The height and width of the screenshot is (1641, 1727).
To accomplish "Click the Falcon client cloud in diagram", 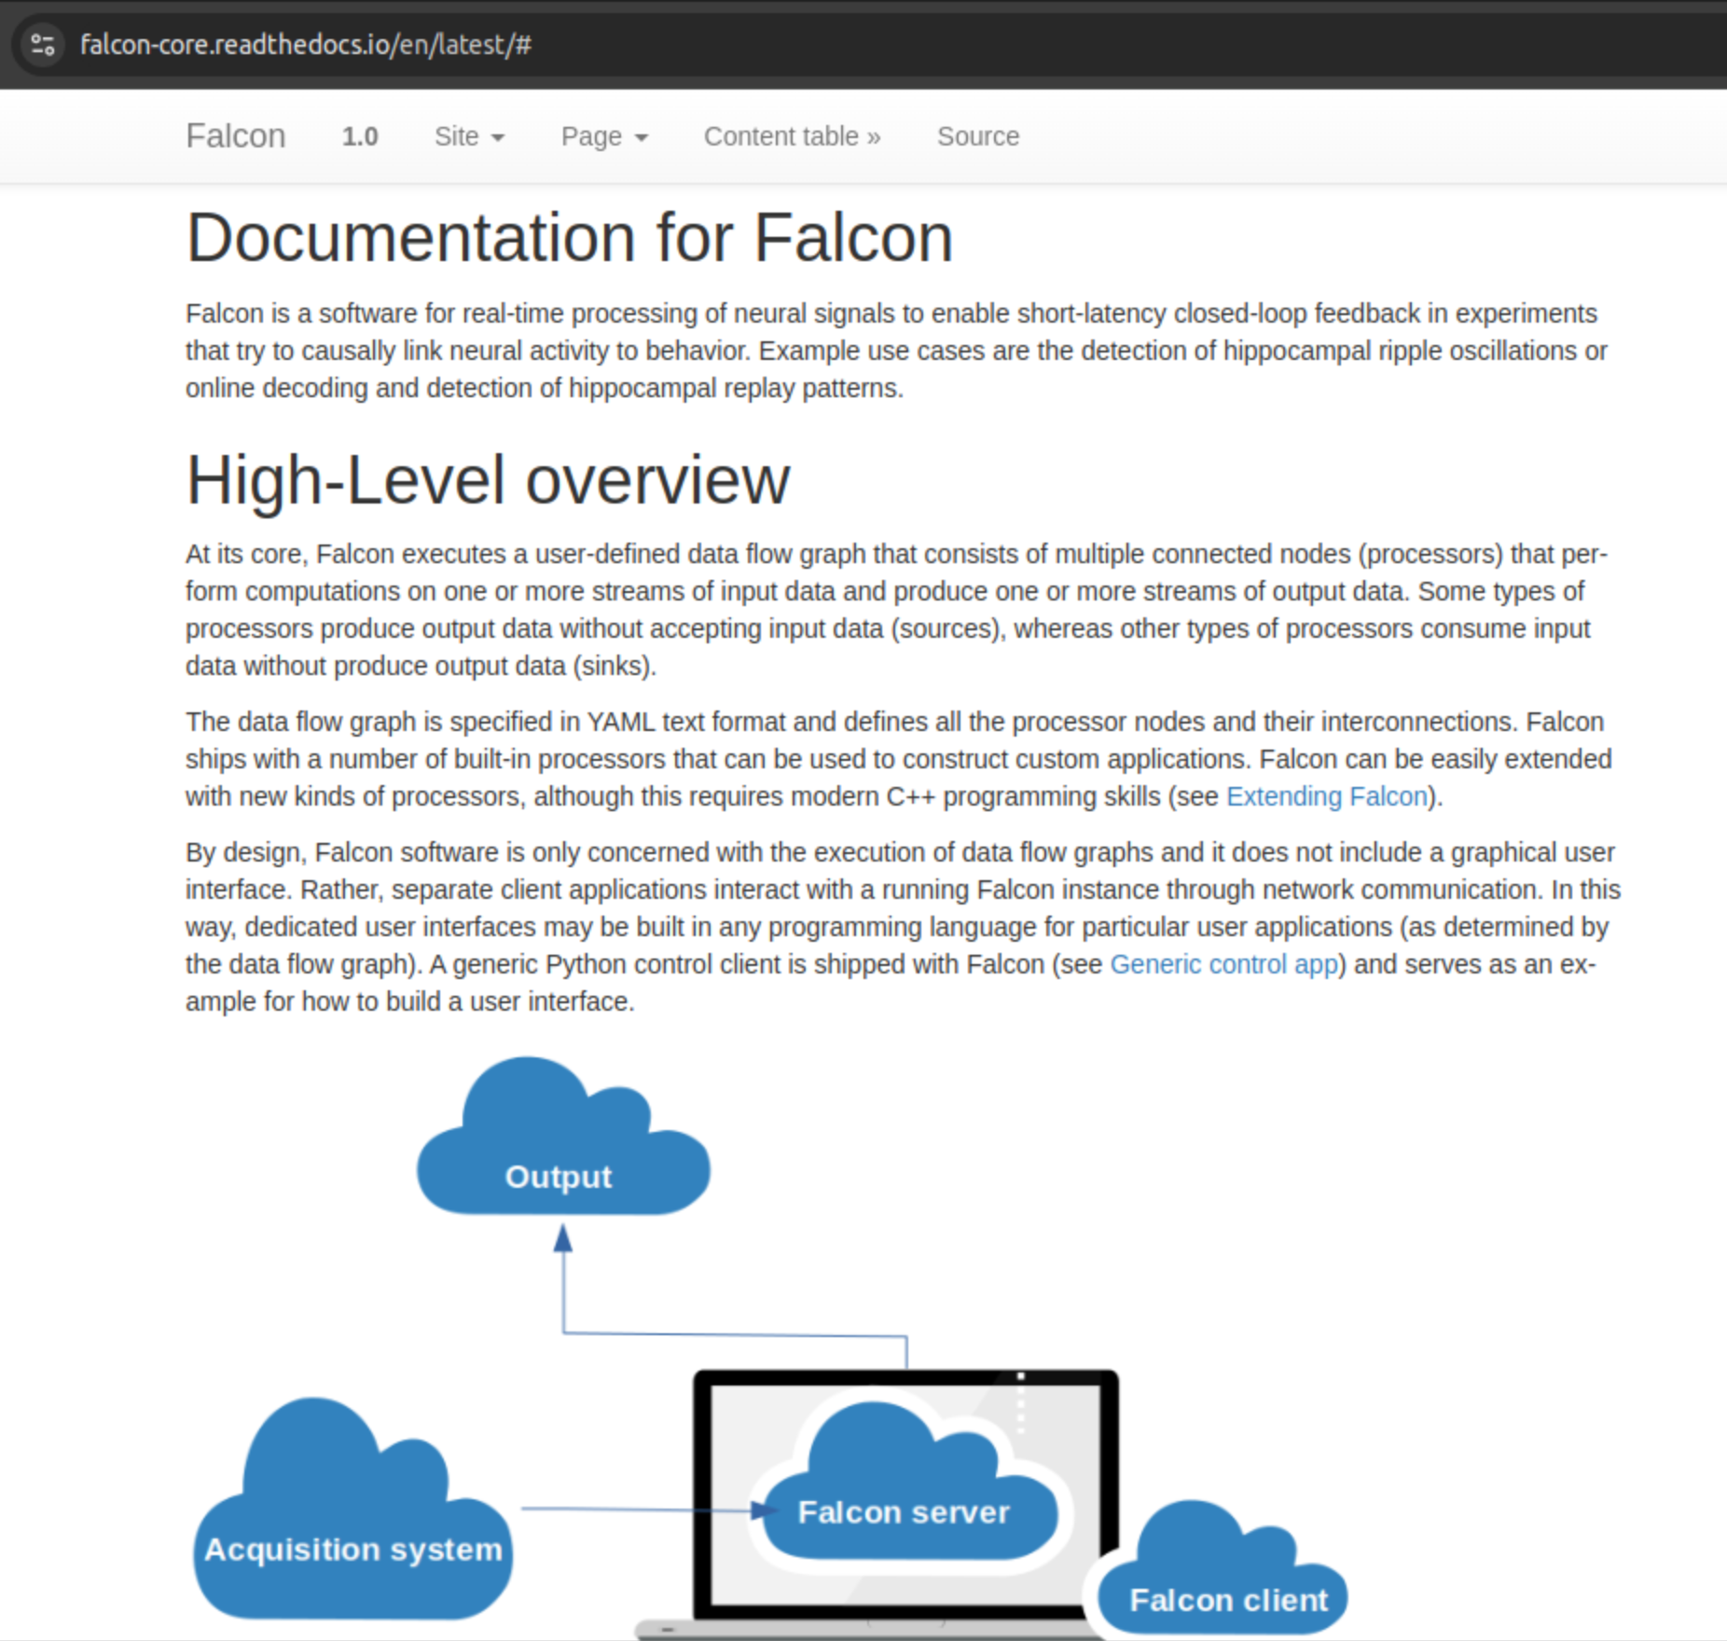I will [x=1223, y=1568].
